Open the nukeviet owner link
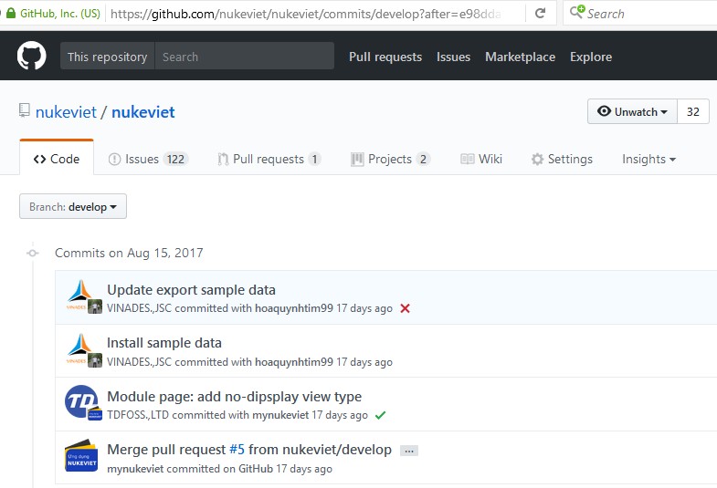Viewport: 717px width, 488px height. pos(66,112)
